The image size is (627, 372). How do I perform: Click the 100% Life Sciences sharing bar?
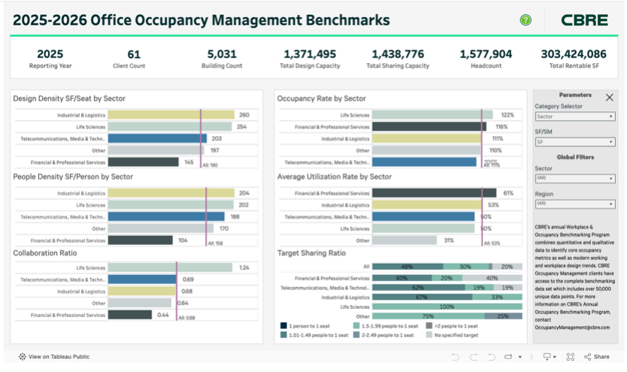pos(447,307)
